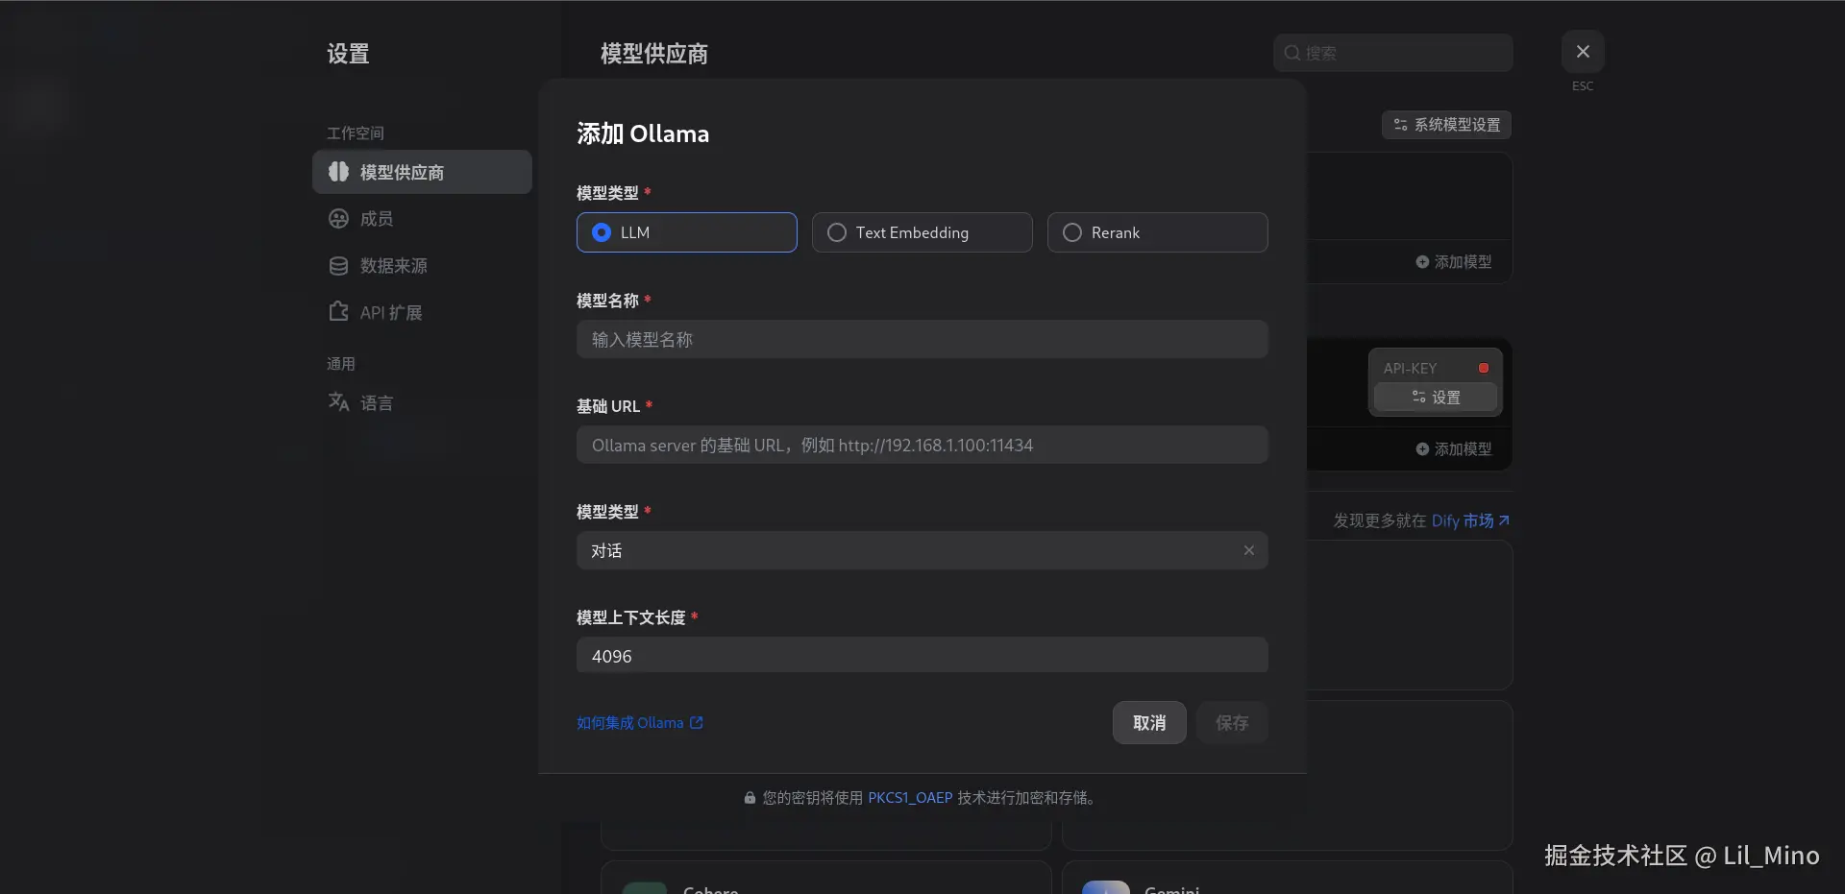Click the 语言 translate icon
This screenshot has height=894, width=1845.
pyautogui.click(x=338, y=402)
